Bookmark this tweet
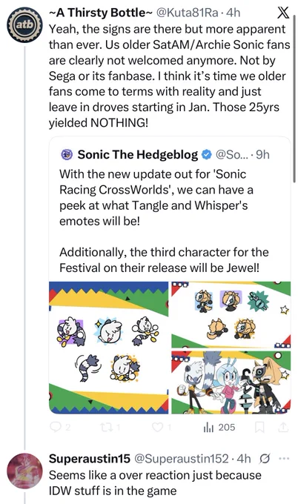Screen dimensions: 298x504 pos(259,427)
